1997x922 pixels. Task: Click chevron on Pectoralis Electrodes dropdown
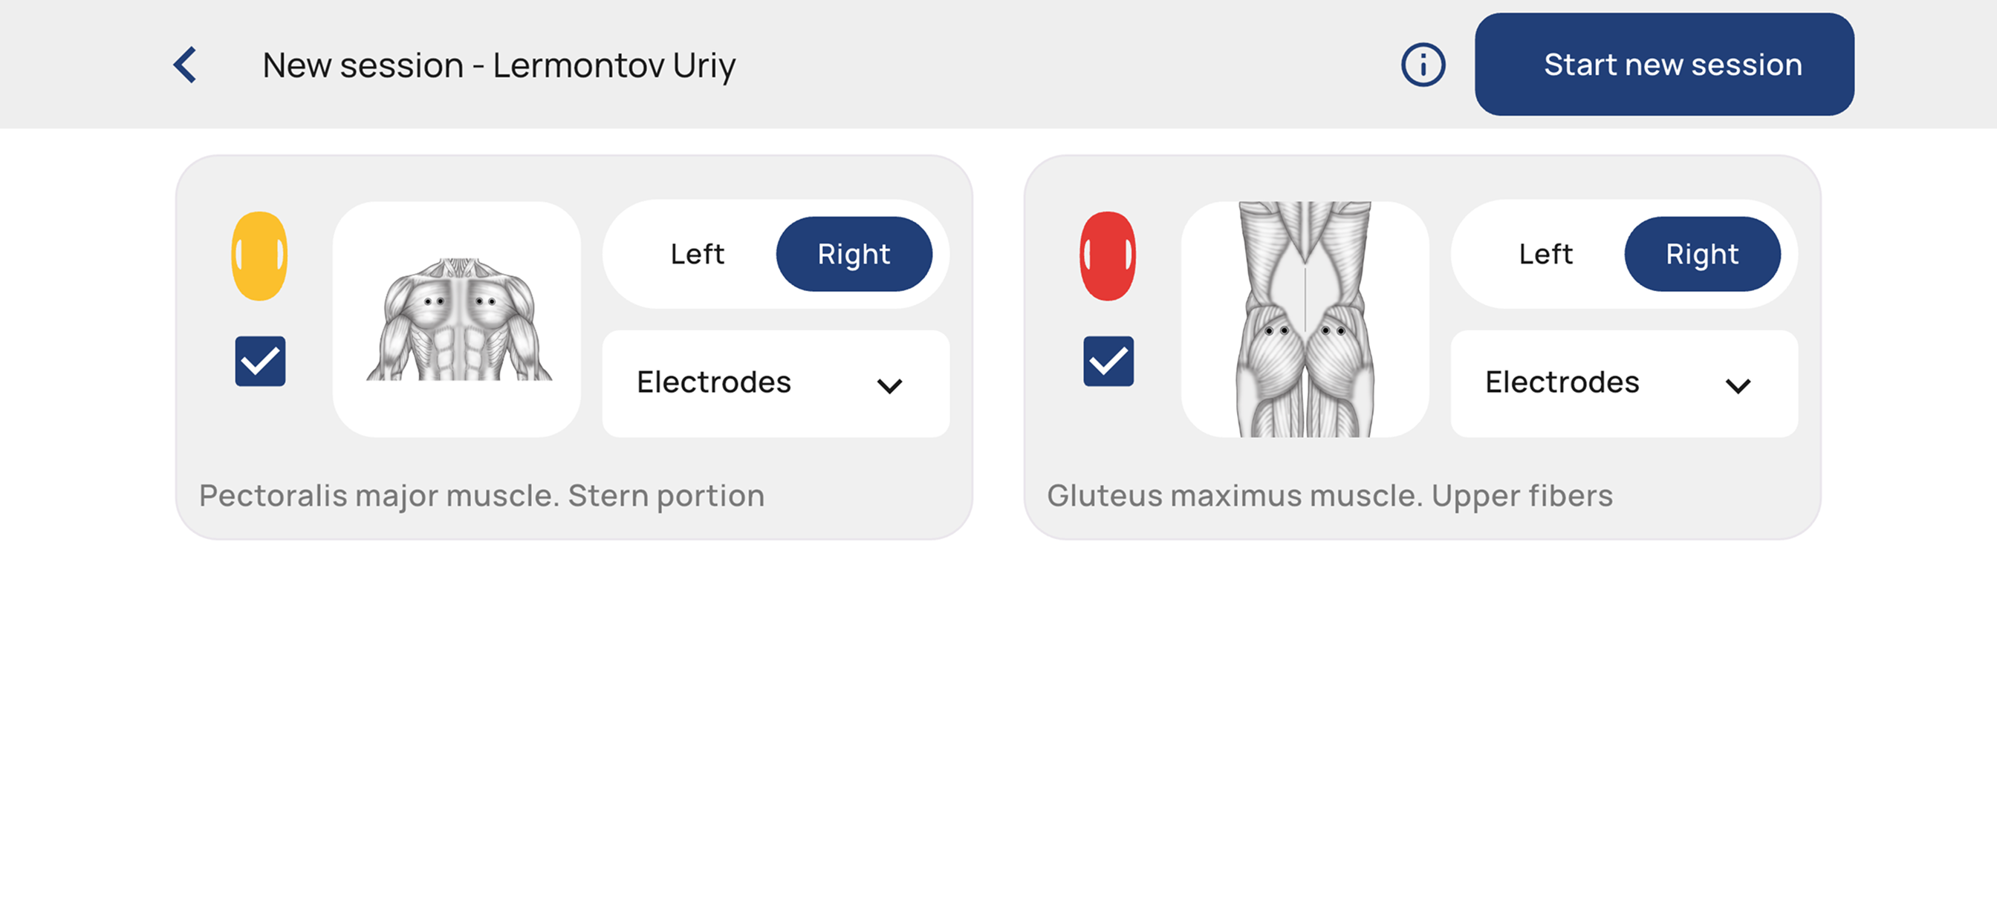(889, 385)
